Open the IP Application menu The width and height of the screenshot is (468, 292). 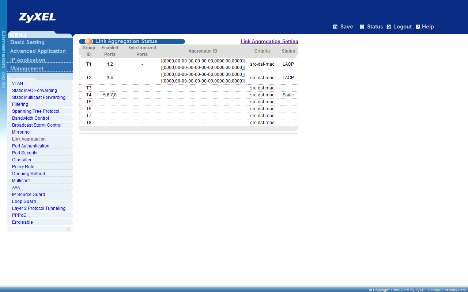(x=28, y=60)
